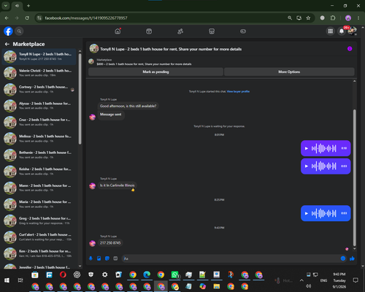
Task: Open Microsoft Edge from taskbar
Action: [147, 274]
